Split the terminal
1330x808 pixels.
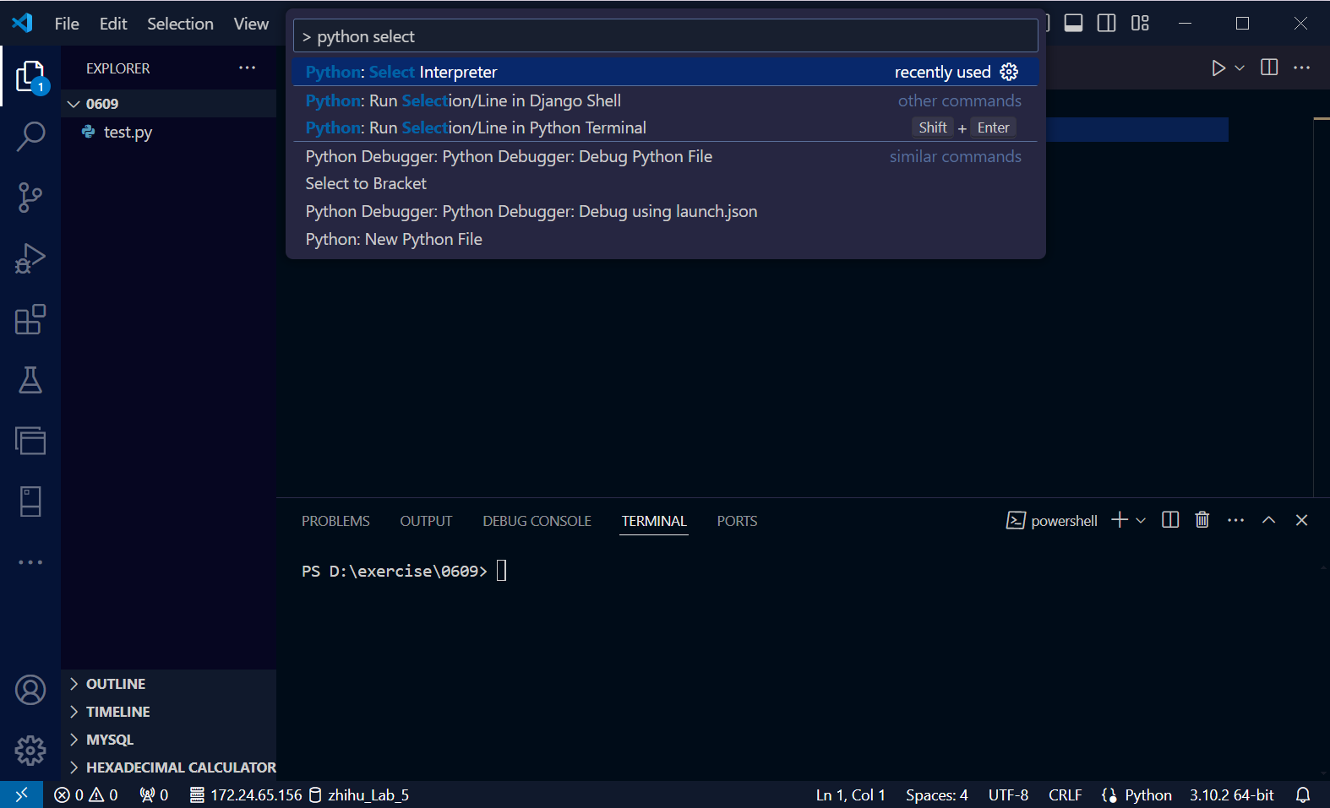tap(1170, 520)
